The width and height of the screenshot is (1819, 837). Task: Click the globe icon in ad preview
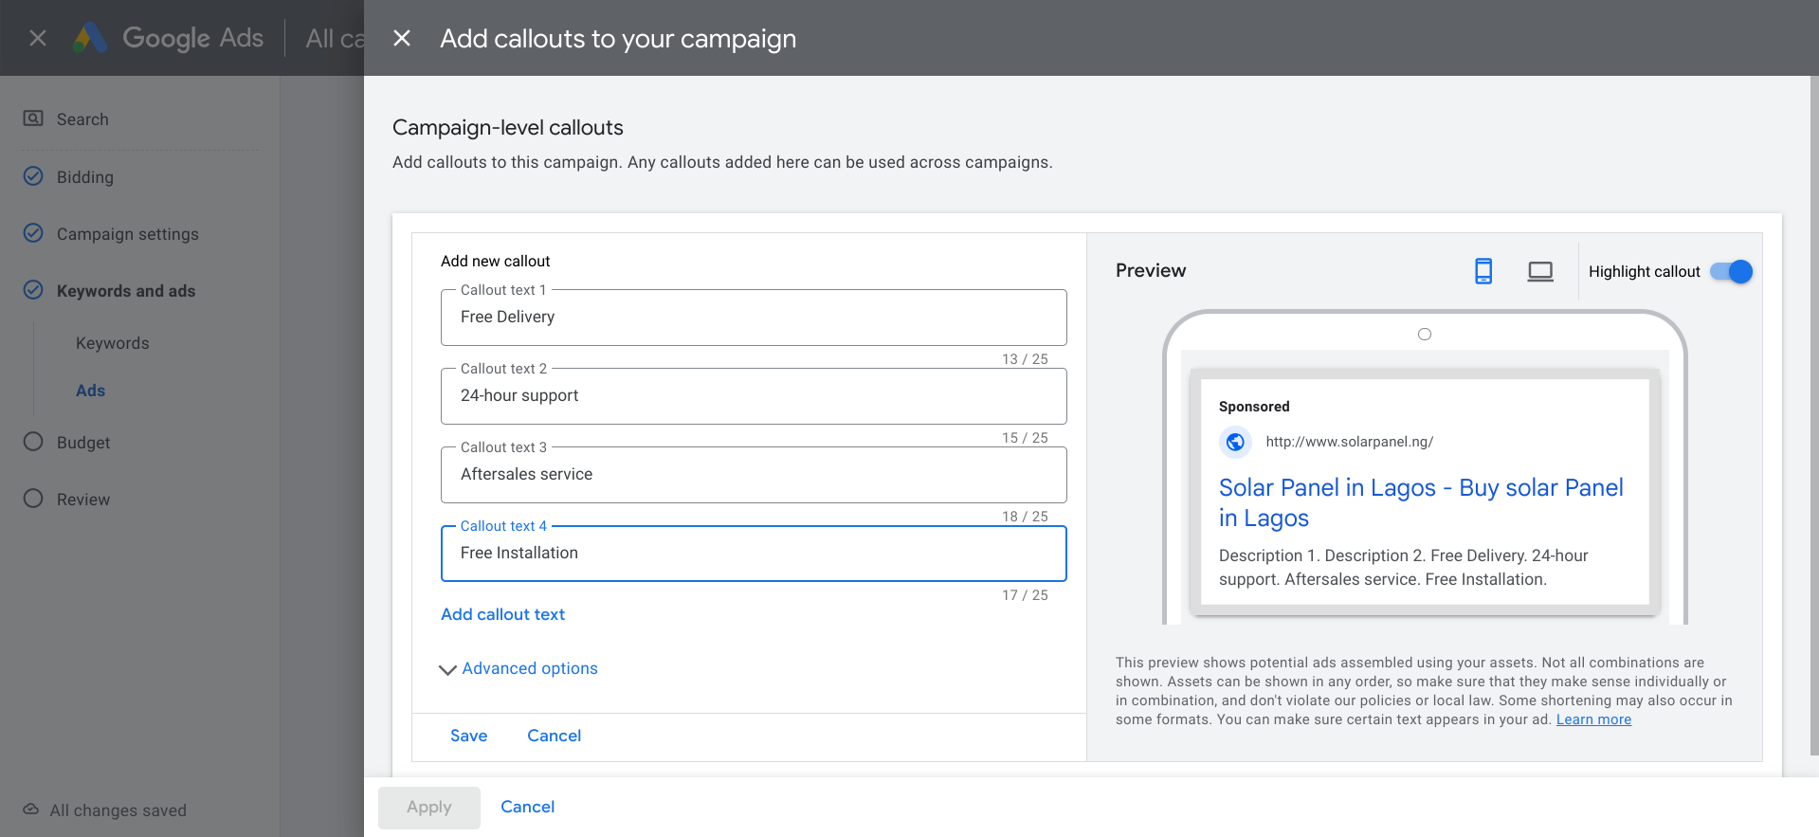point(1235,442)
